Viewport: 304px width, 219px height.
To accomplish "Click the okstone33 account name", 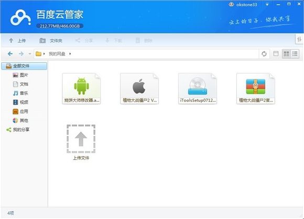I will (247, 5).
